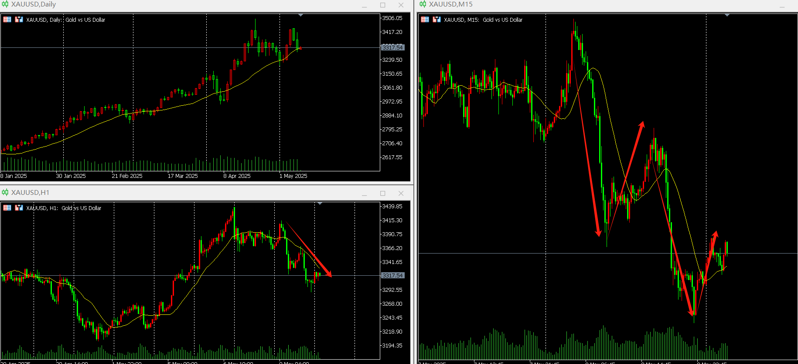
Task: Maximize the XAUUSD,Daily chart window
Action: coord(382,5)
